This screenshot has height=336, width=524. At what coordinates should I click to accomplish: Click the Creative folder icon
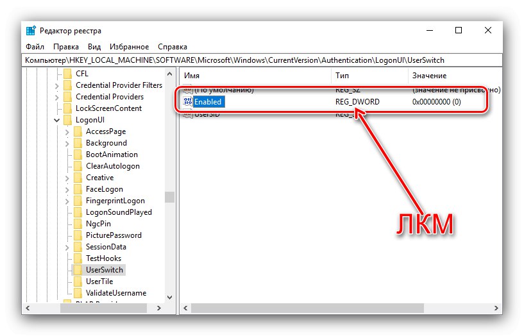pos(78,178)
